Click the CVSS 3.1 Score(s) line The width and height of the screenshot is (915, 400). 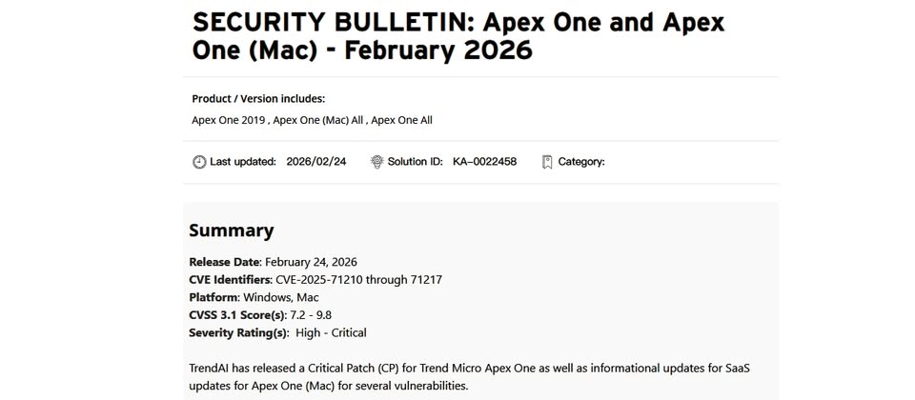(x=260, y=315)
